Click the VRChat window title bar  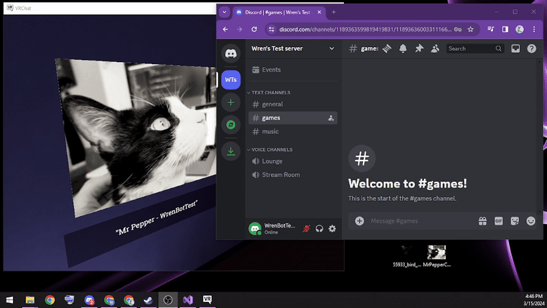tap(109, 8)
